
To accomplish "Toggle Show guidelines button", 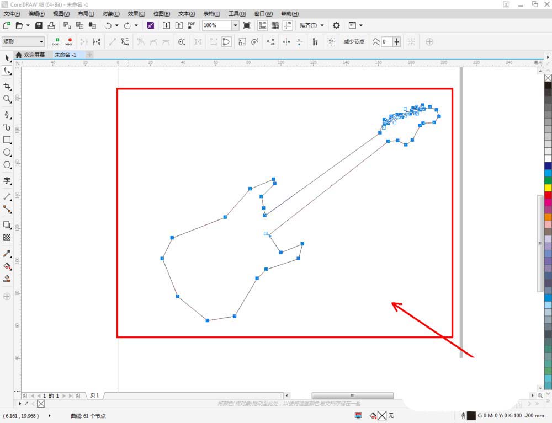I will tap(288, 25).
